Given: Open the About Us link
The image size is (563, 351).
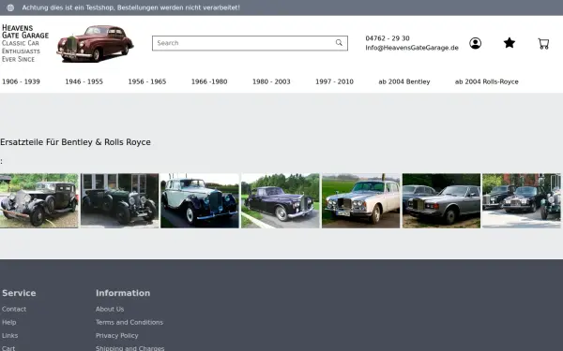Looking at the screenshot, I should (110, 309).
